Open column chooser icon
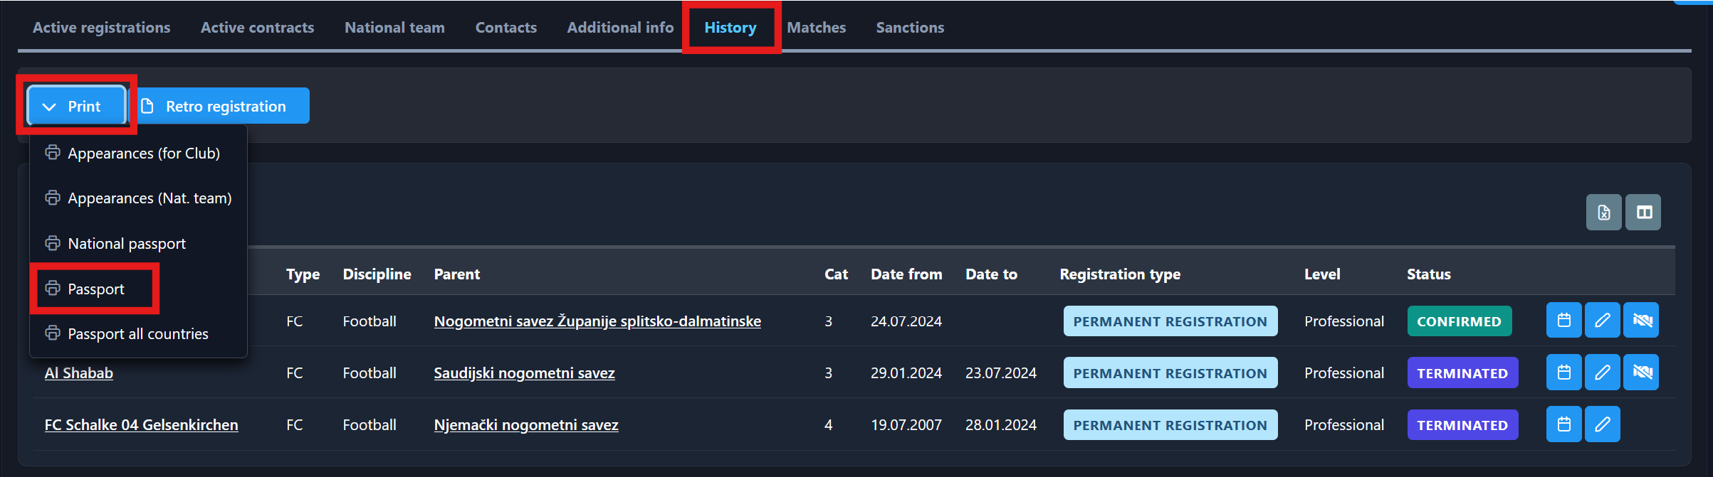Viewport: 1713px width, 477px height. pyautogui.click(x=1643, y=213)
